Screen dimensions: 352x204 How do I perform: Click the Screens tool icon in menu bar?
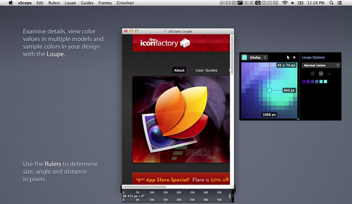click(252, 3)
